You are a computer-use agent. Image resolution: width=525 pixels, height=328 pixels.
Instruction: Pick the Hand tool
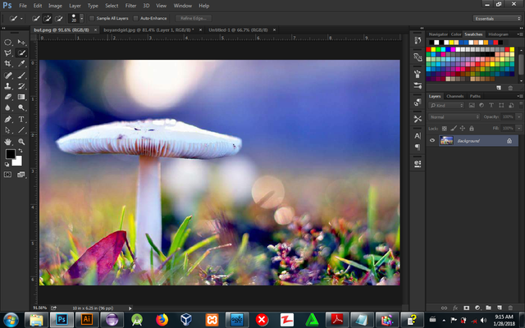coord(8,141)
